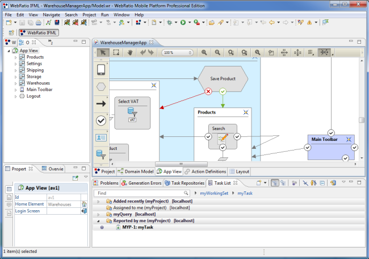Collapse the App View root node
This screenshot has width=369, height=259.
(x=9, y=51)
